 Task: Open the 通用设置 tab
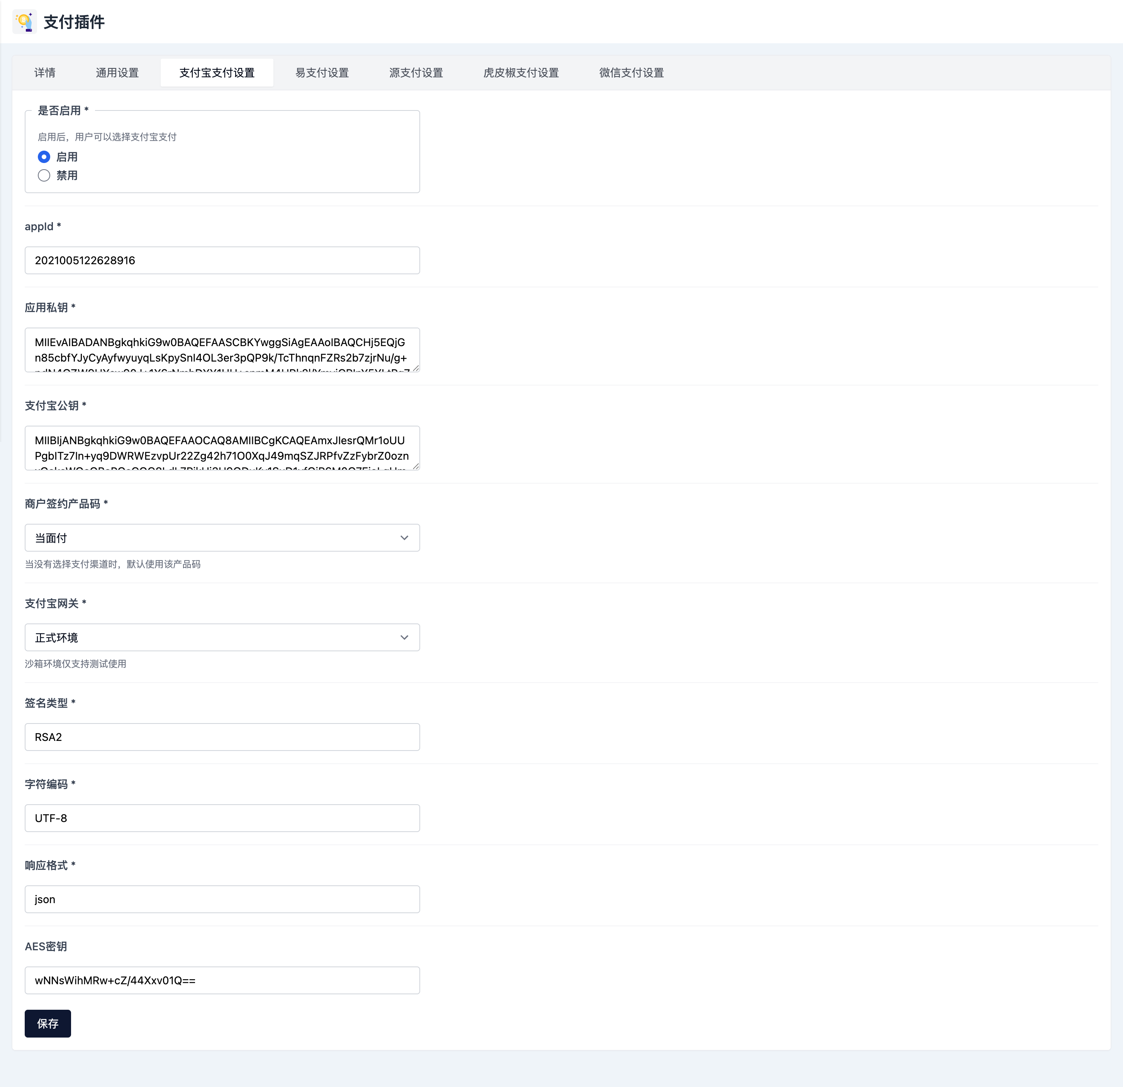[x=117, y=73]
